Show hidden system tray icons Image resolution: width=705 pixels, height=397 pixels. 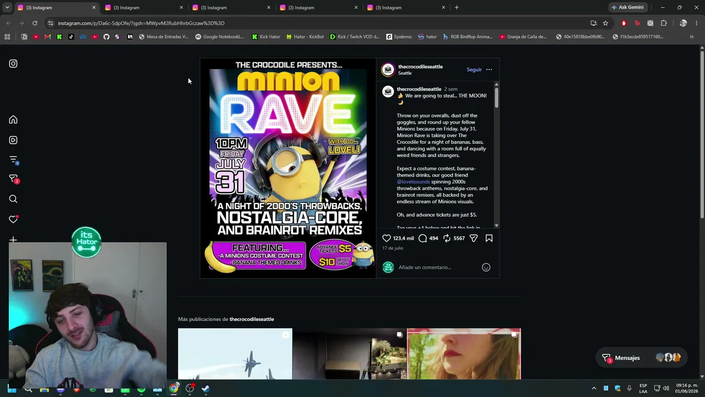[594, 388]
